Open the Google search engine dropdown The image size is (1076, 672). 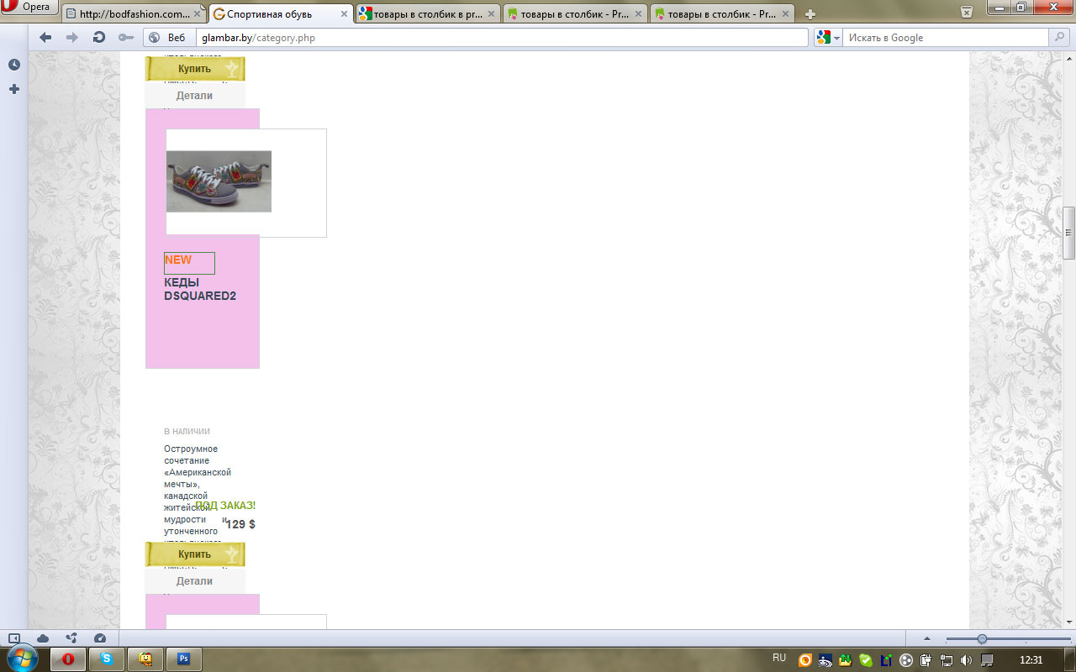tap(827, 38)
